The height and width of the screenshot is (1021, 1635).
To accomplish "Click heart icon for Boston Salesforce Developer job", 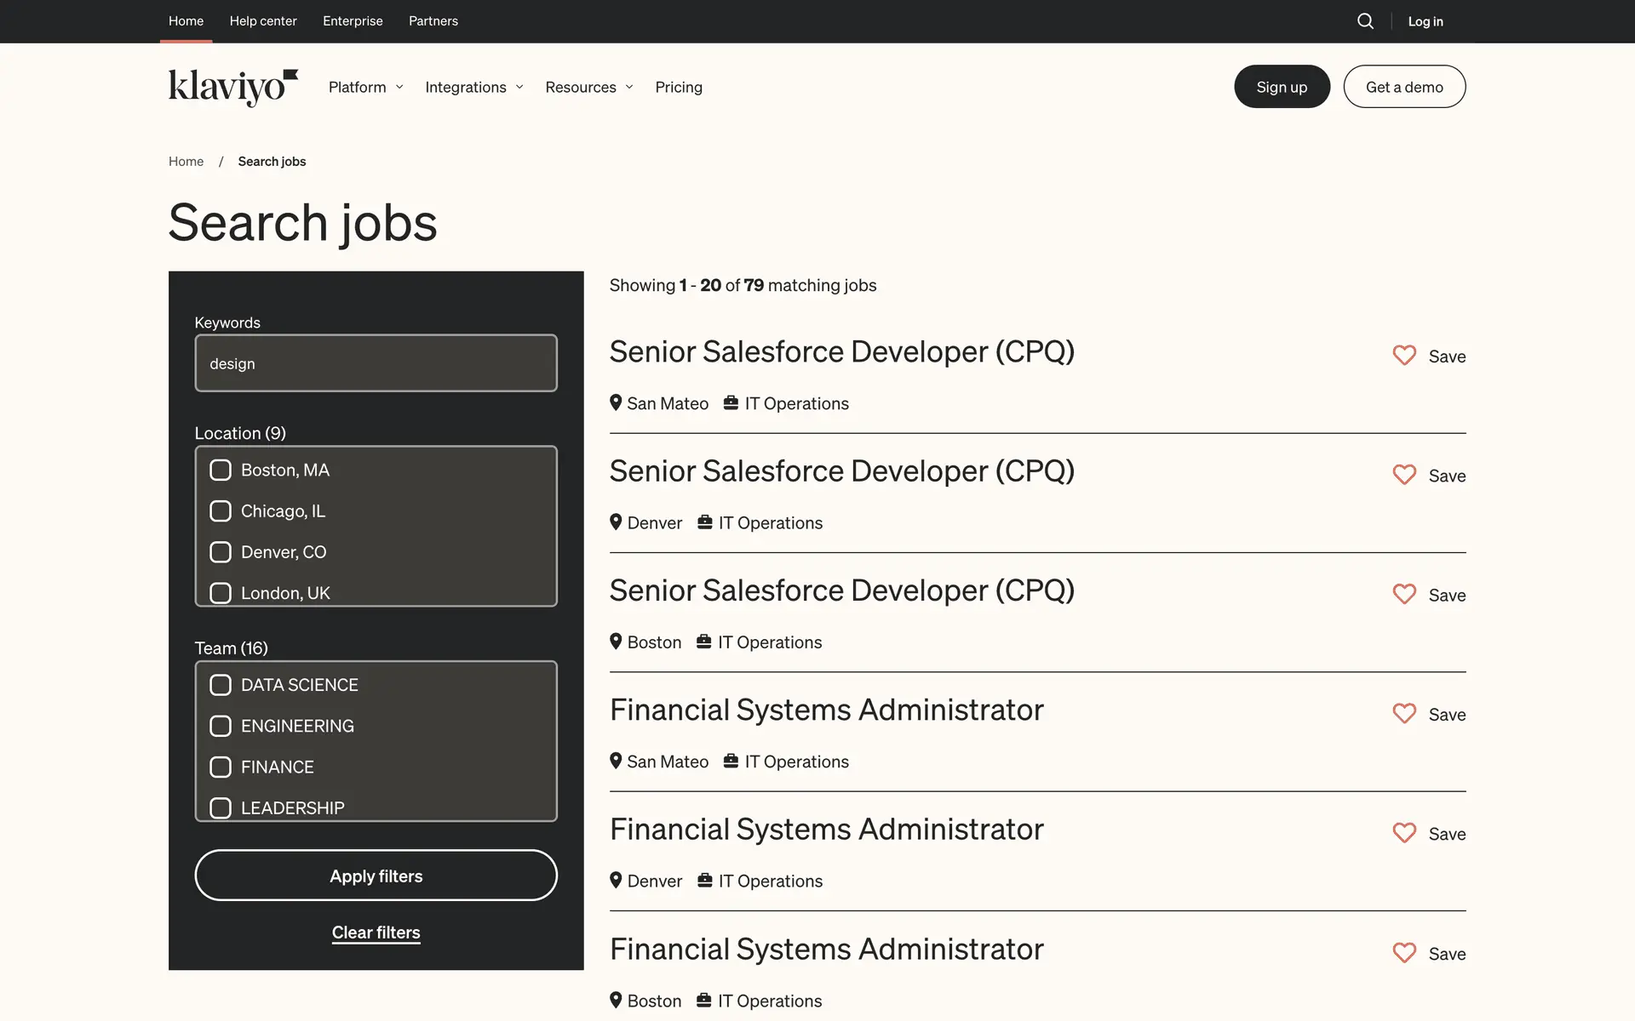I will coord(1404,594).
